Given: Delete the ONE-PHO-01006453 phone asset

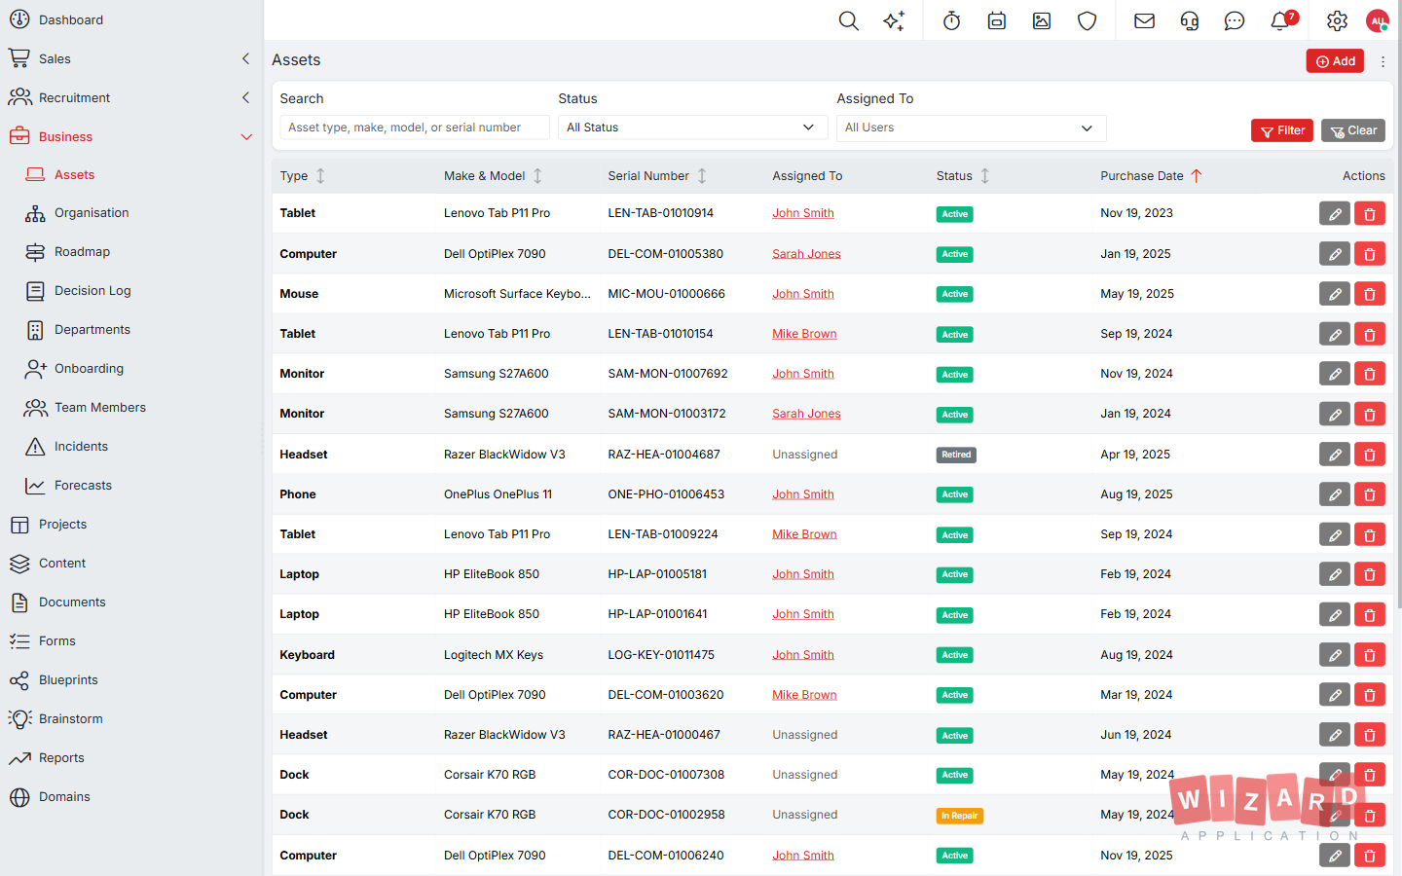Looking at the screenshot, I should pyautogui.click(x=1370, y=494).
